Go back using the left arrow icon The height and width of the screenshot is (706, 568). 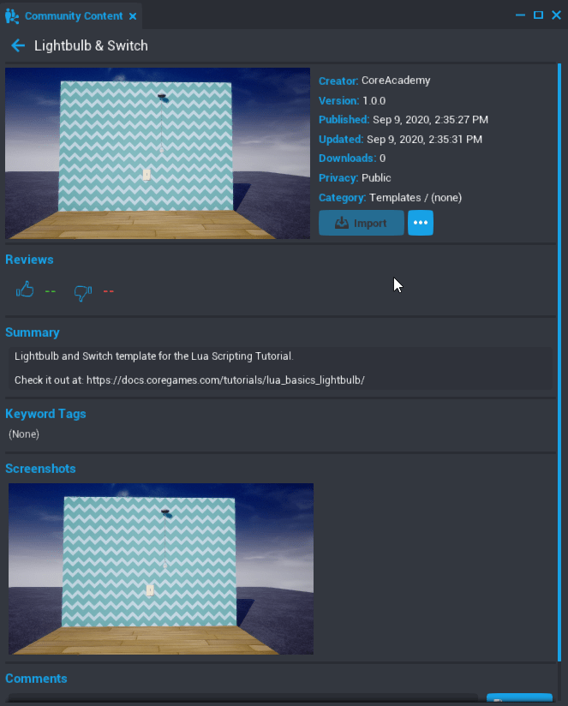click(18, 45)
